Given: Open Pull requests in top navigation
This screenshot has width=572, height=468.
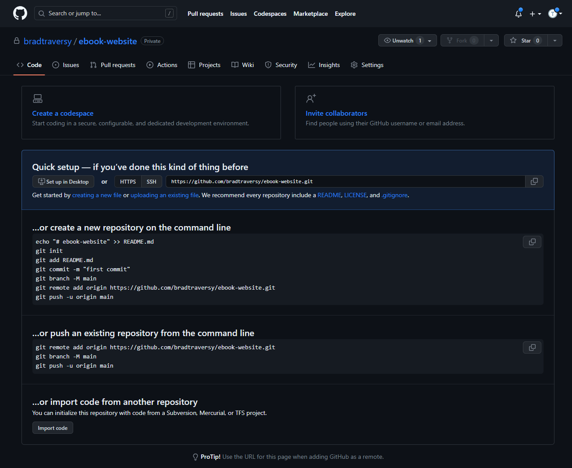Looking at the screenshot, I should point(205,14).
